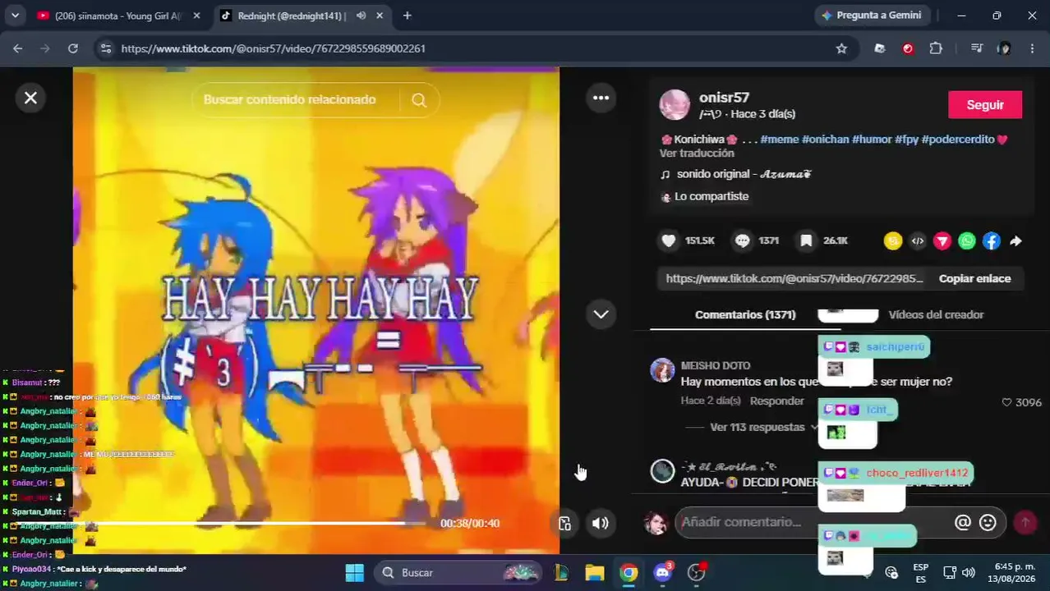
Task: Close the TikTok video viewer with X
Action: [30, 98]
